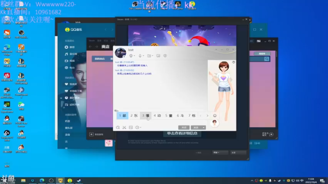328x184 pixels.
Task: Open 商店 store tab in Steam window
Action: [x=105, y=47]
